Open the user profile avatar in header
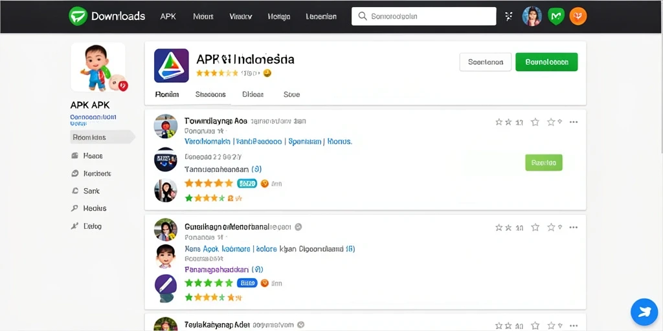 tap(532, 16)
